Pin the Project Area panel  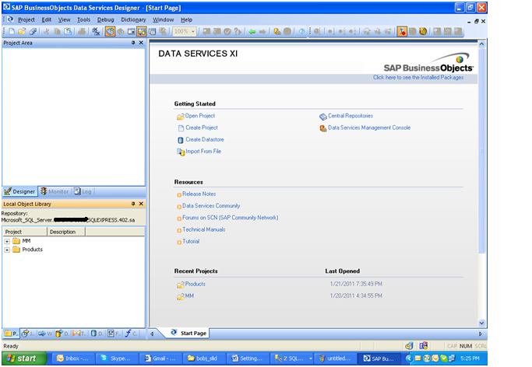[133, 43]
